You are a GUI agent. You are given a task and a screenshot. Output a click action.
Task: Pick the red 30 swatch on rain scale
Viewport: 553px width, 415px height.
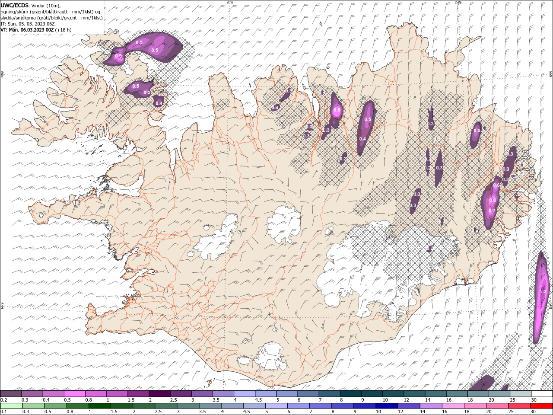point(542,406)
